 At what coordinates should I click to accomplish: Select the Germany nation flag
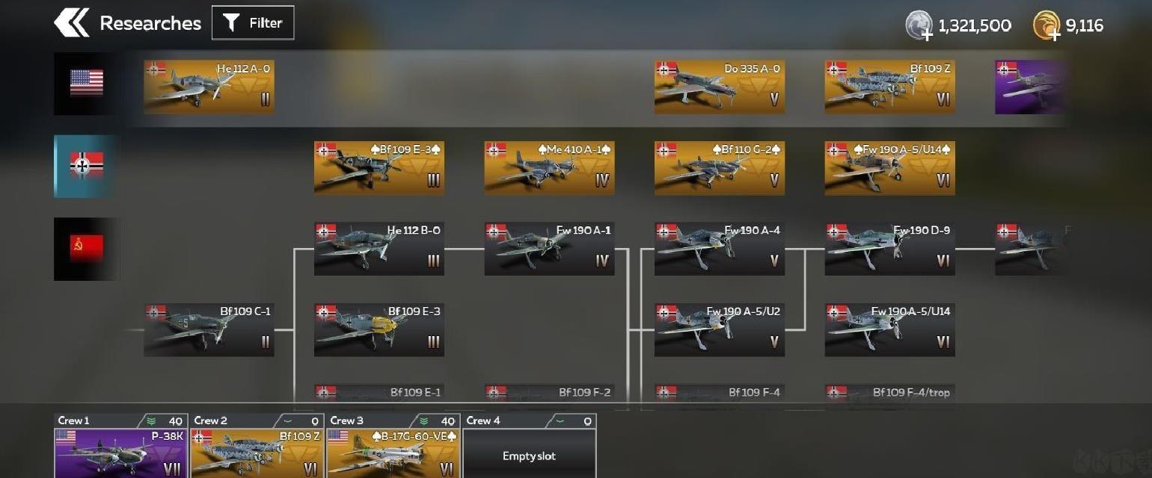click(86, 166)
